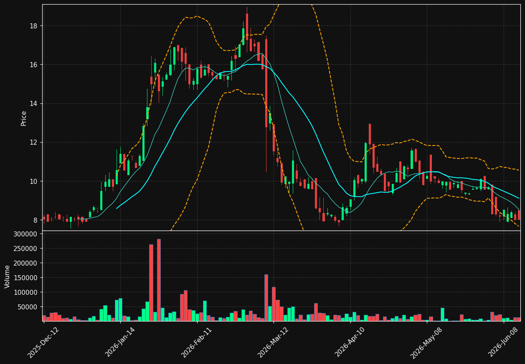Click the 2026-May-08 date label
The height and width of the screenshot is (364, 525).
(426, 342)
